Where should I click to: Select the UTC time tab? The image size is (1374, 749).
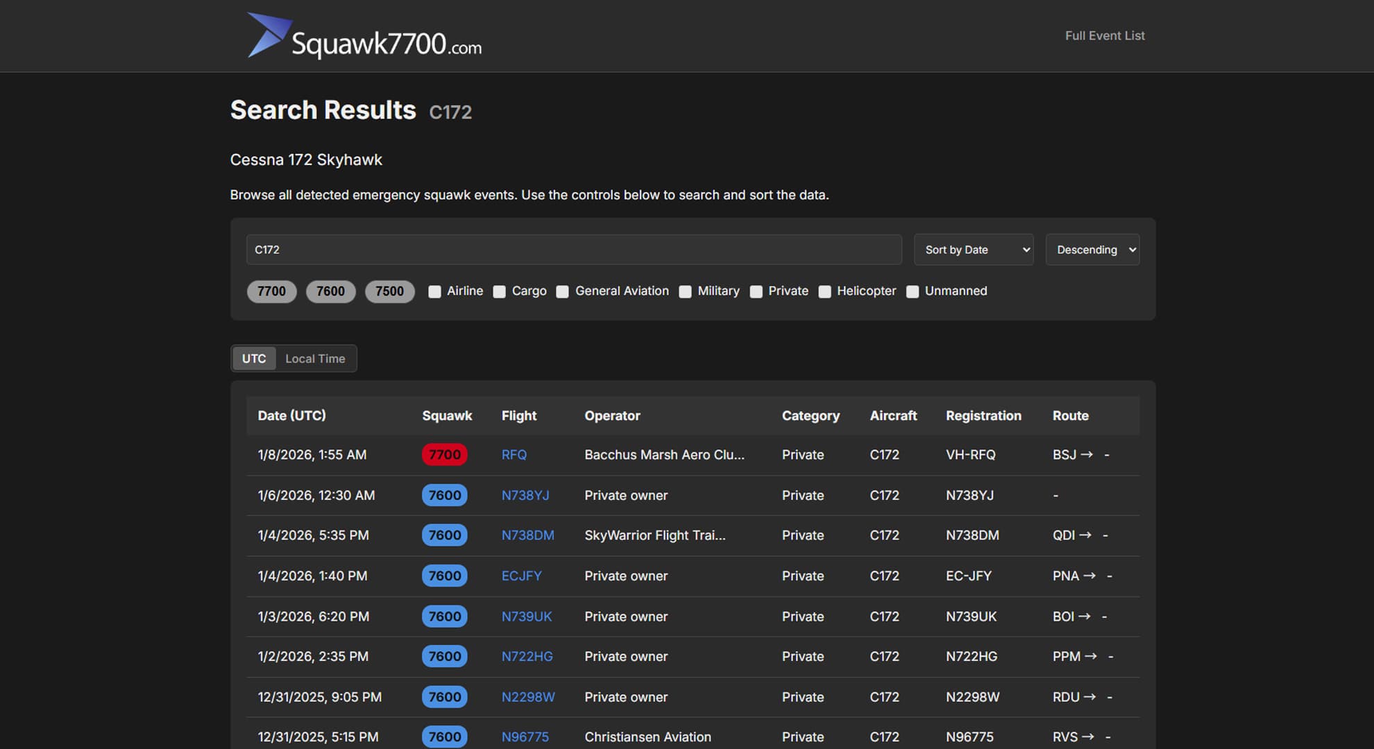point(254,359)
